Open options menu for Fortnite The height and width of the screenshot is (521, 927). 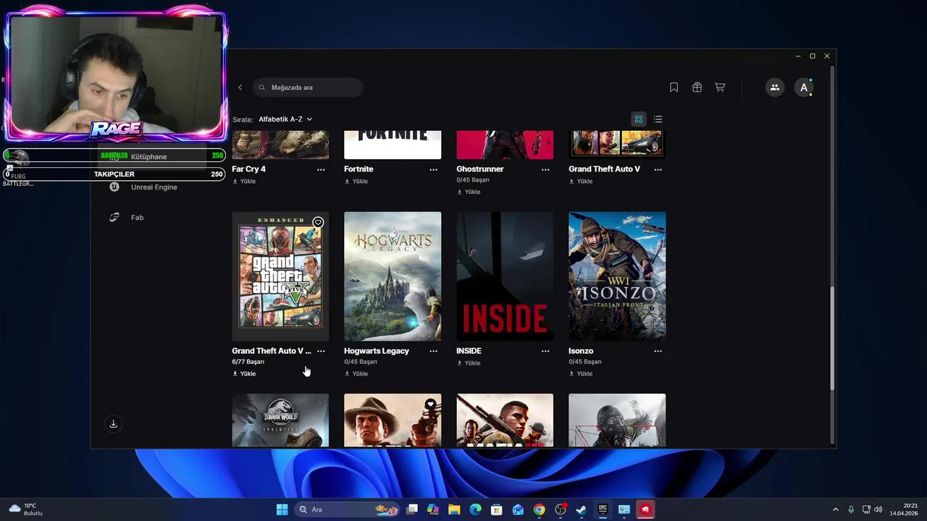[x=433, y=169]
